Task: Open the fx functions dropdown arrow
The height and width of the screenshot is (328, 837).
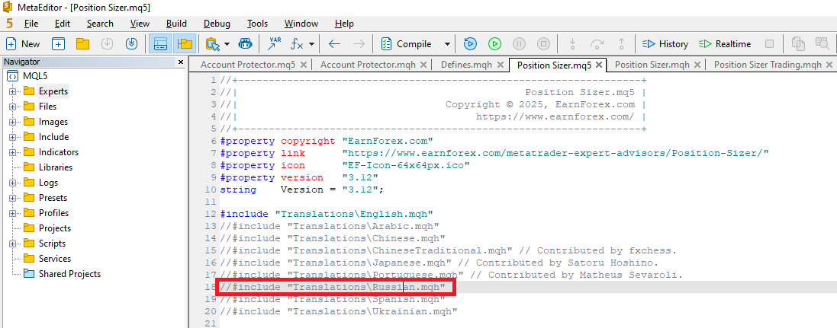Action: [311, 44]
